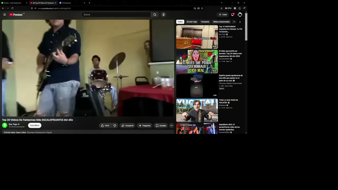Select the Videos relacionados filter chip
Image resolution: width=338 pixels, height=190 pixels.
(221, 22)
